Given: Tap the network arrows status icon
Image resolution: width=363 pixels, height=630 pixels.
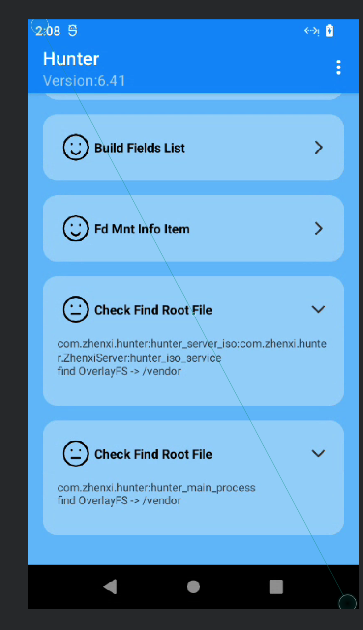Looking at the screenshot, I should pos(312,31).
